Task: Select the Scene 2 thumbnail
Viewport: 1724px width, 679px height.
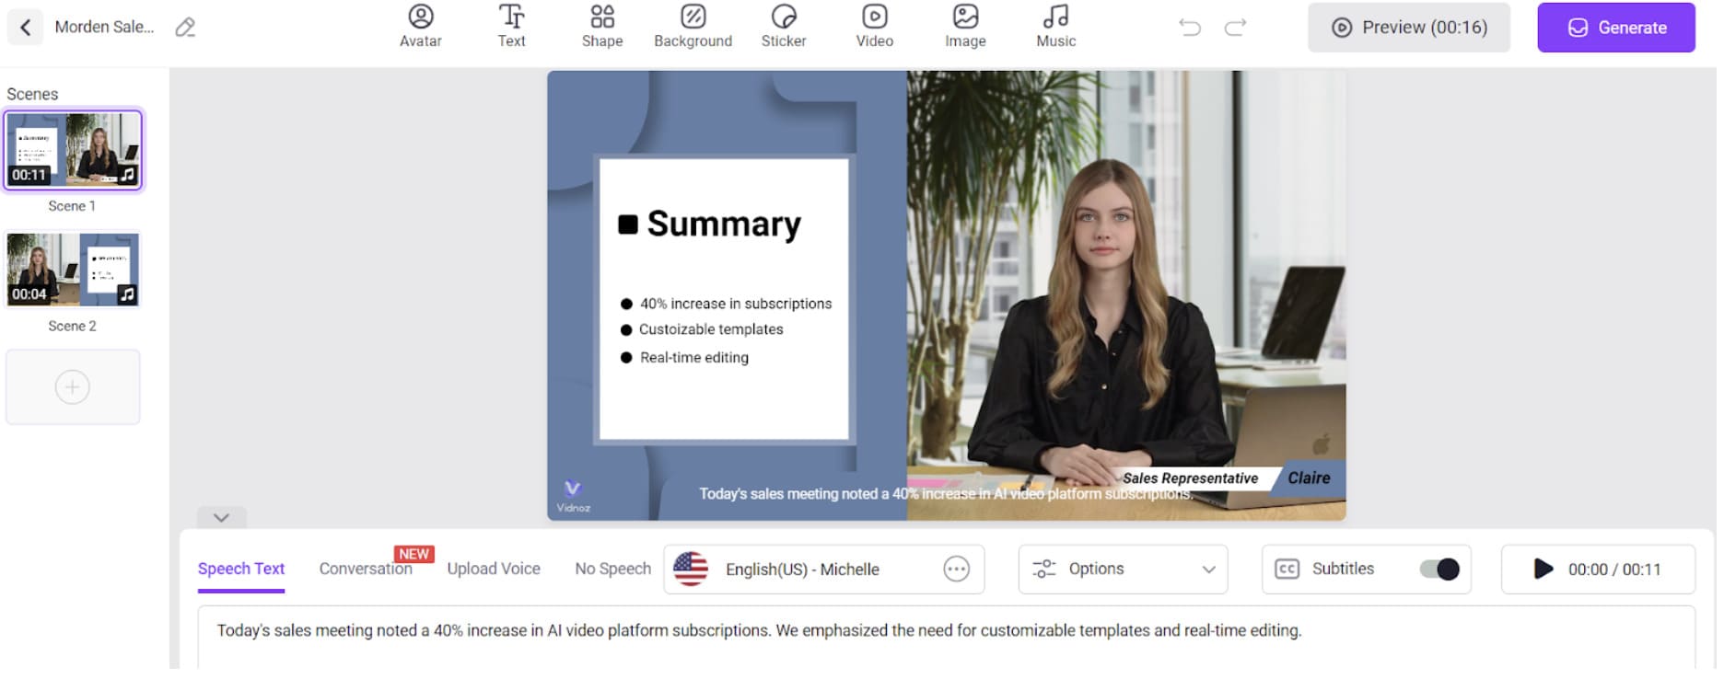Action: coord(73,270)
